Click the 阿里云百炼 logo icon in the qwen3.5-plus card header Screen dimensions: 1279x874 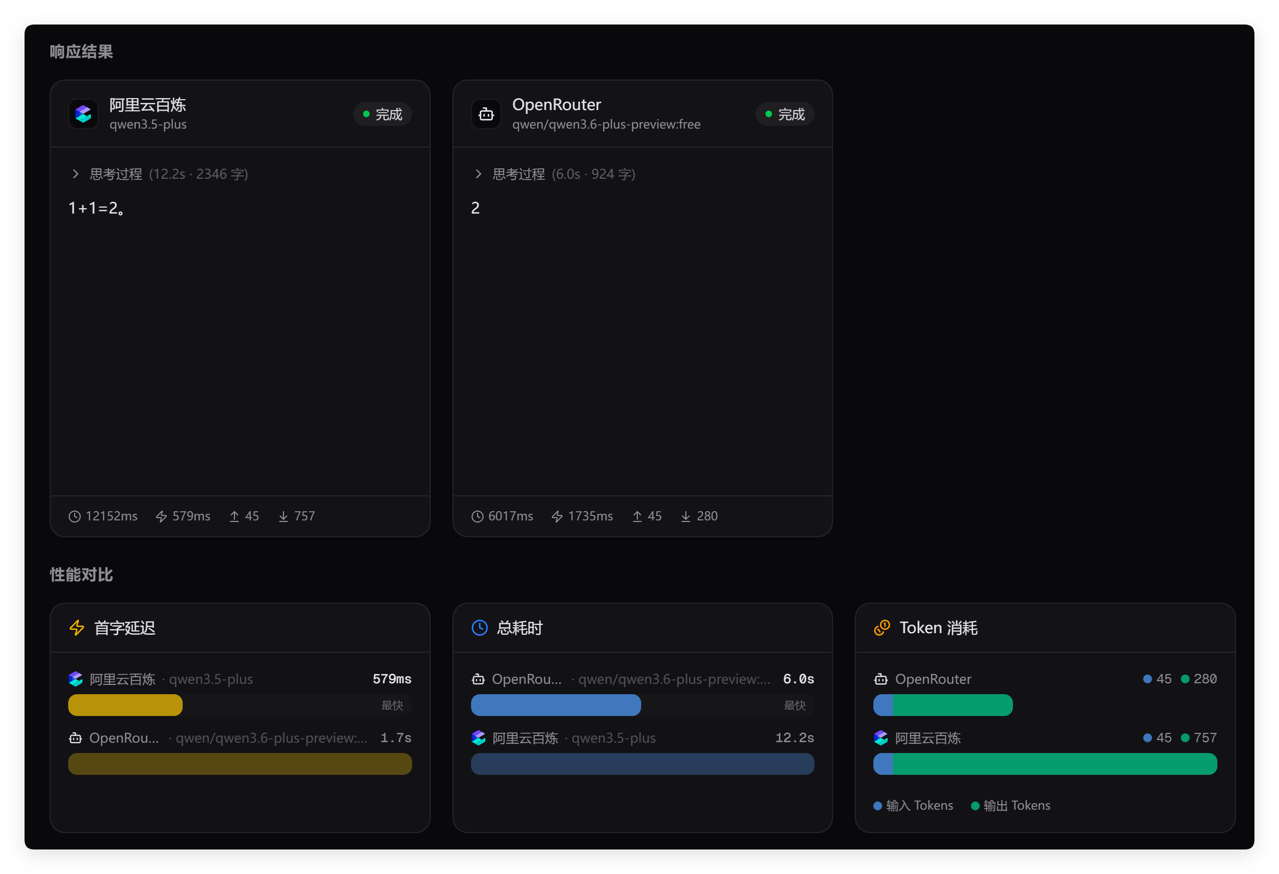[83, 114]
